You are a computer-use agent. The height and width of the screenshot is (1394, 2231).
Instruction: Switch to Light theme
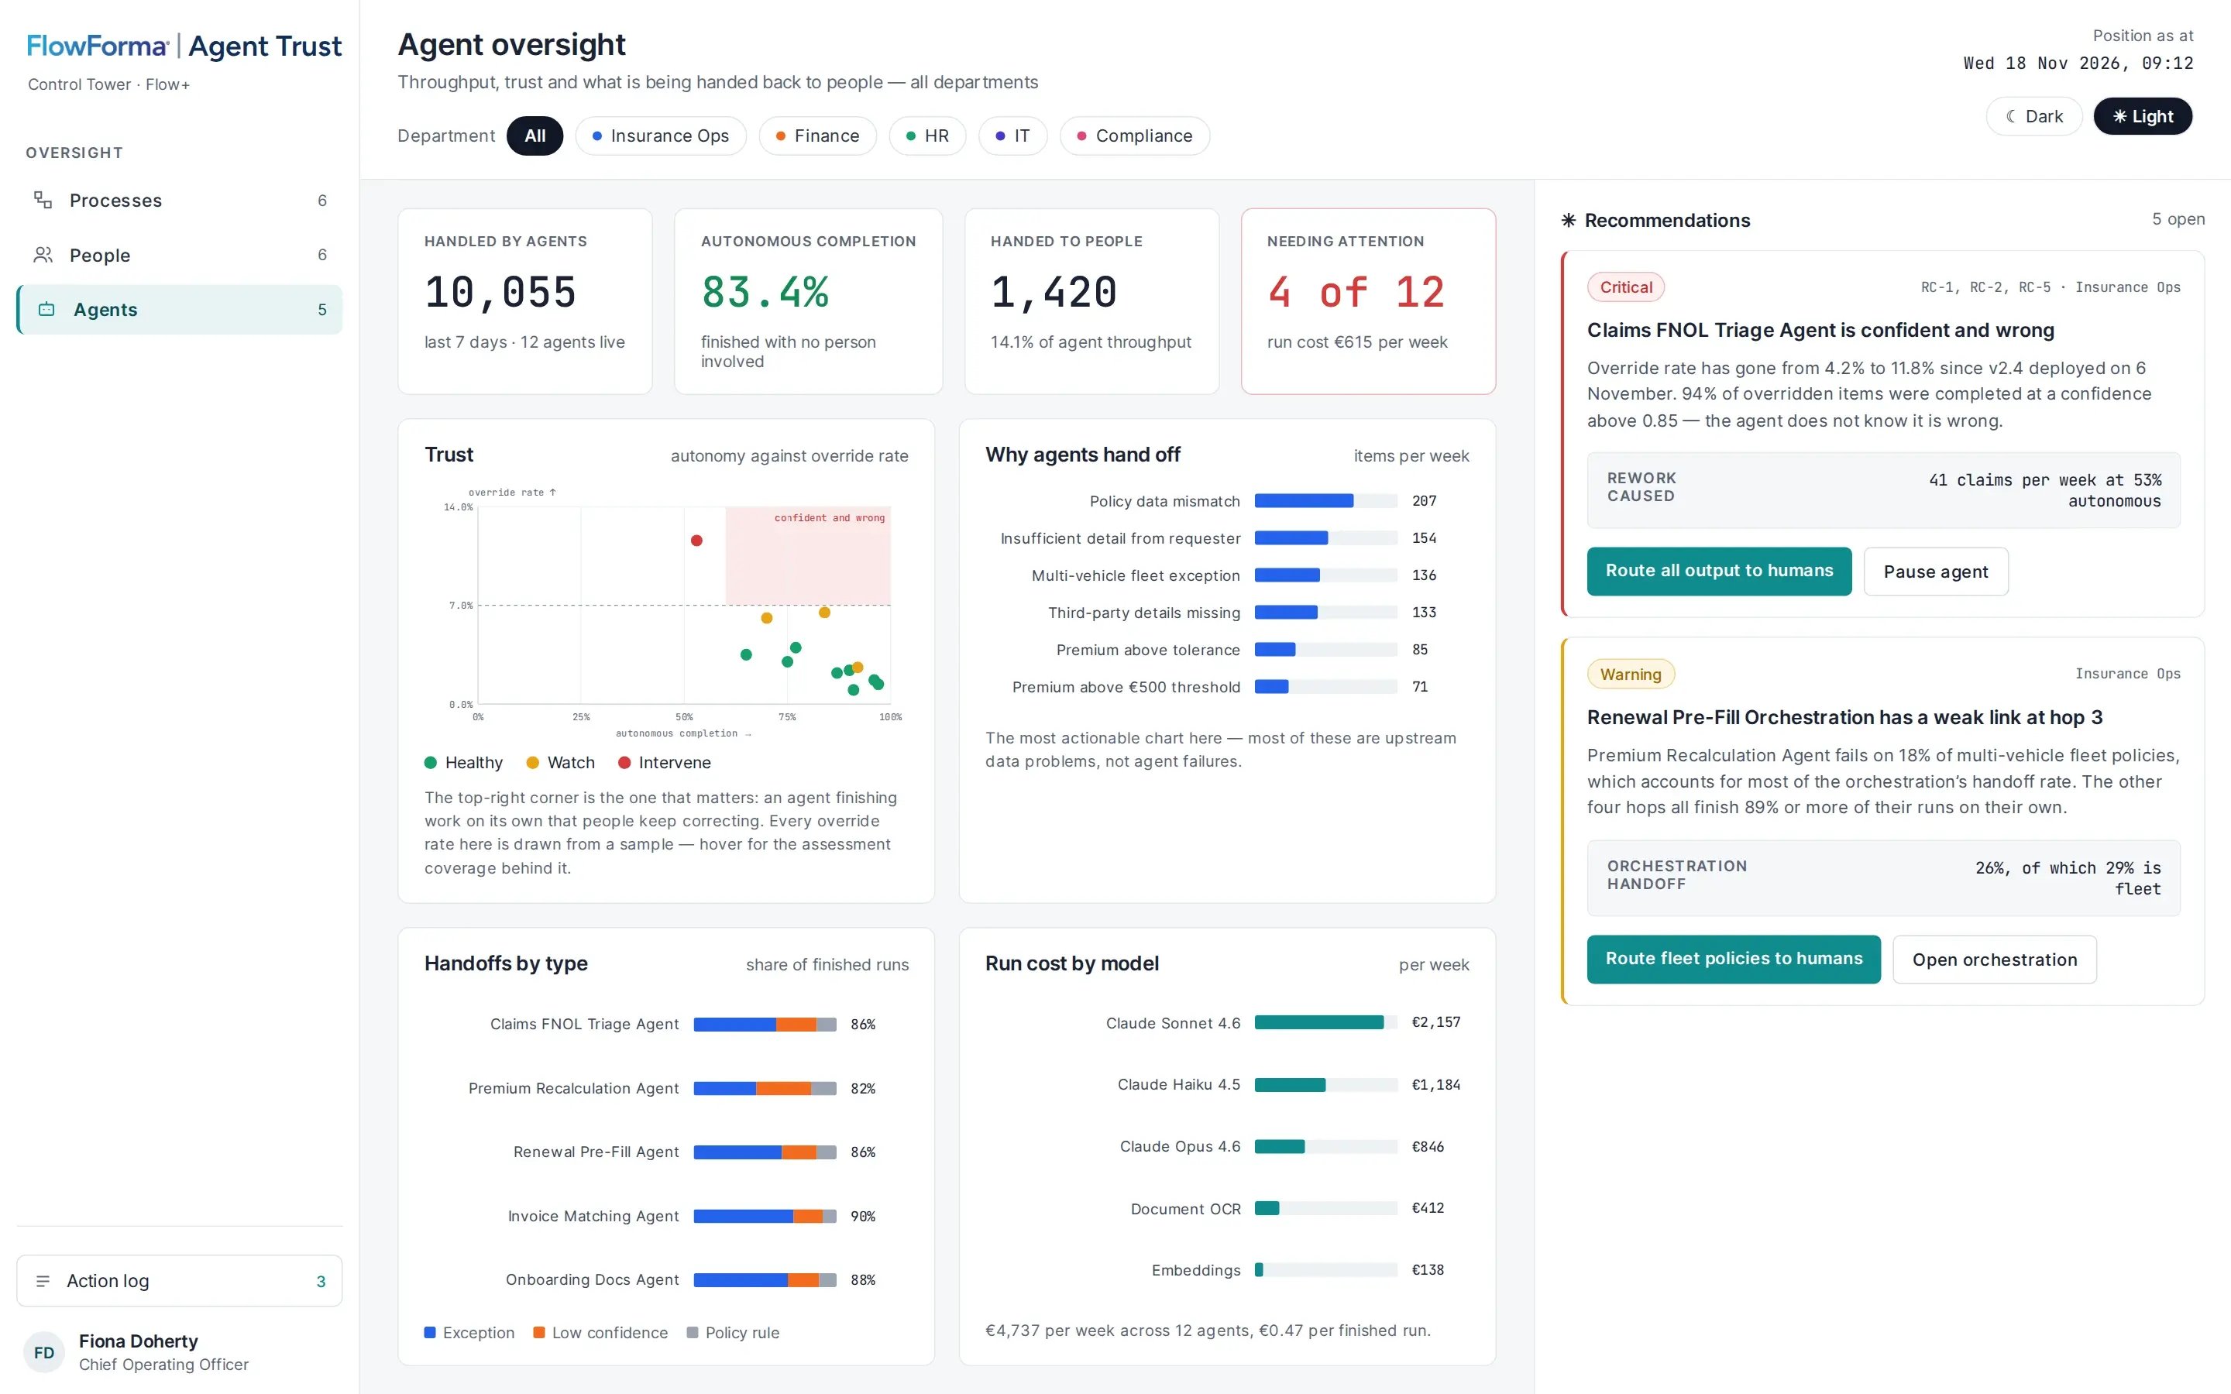[x=2143, y=116]
